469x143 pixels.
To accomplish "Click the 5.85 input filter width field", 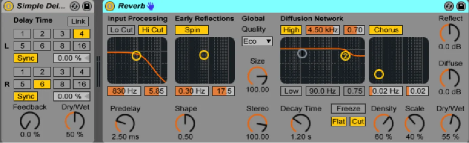I will point(156,91).
